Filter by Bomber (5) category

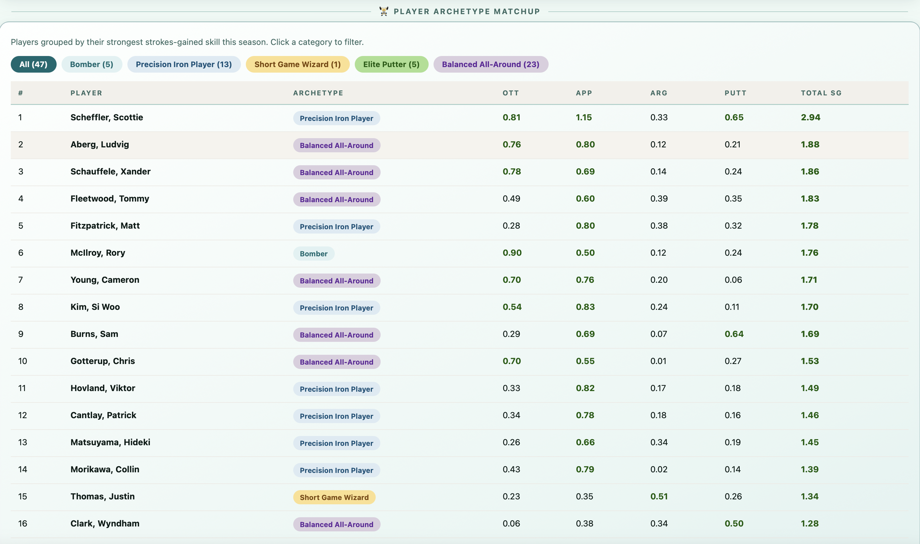tap(92, 64)
